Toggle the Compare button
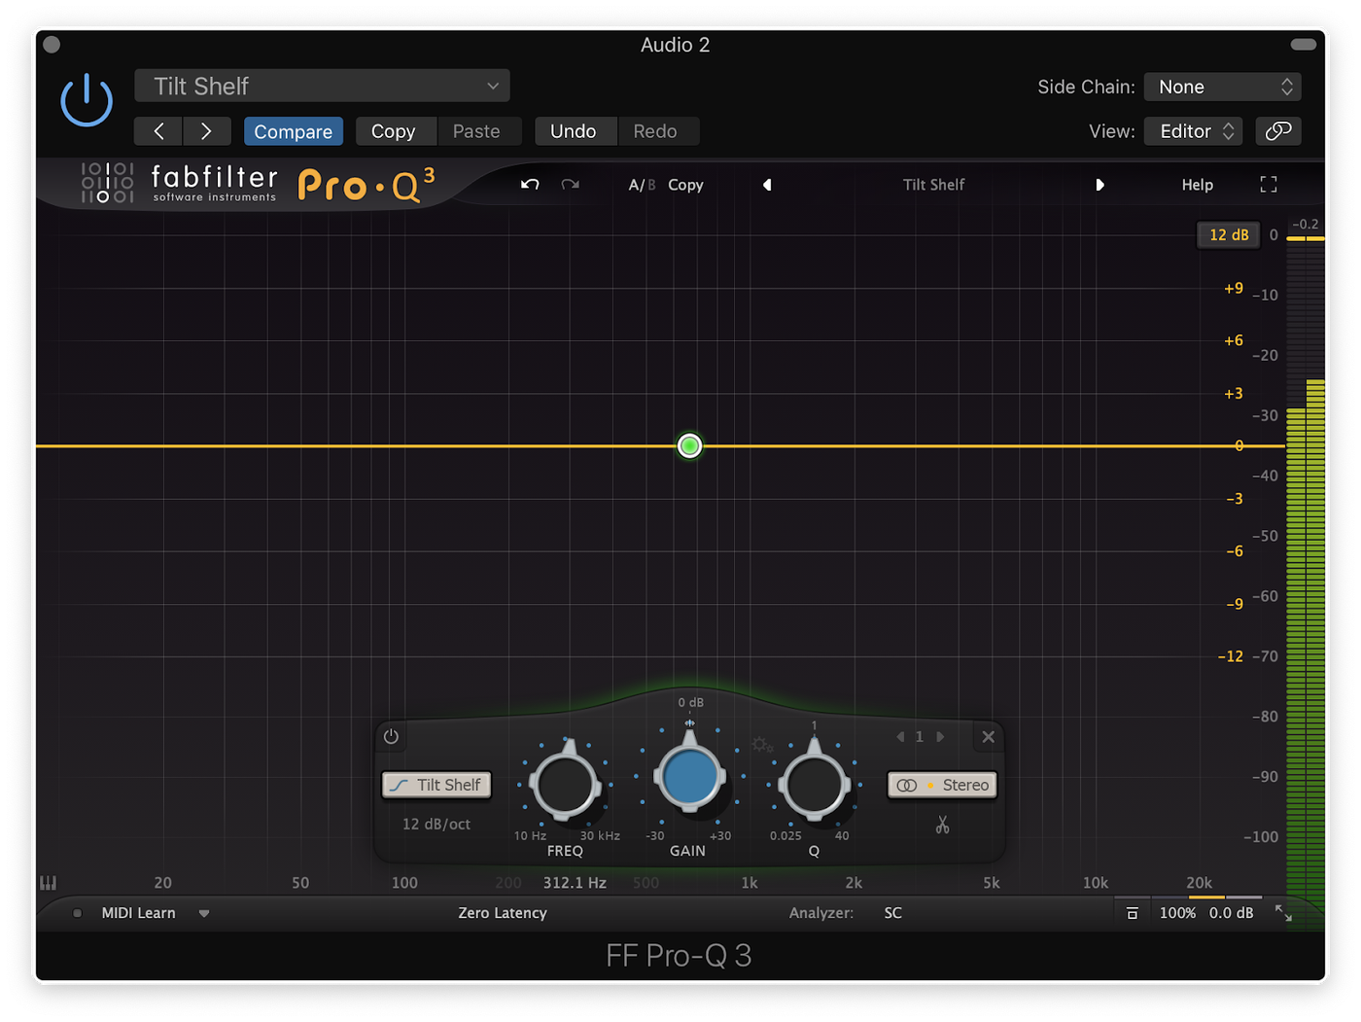The width and height of the screenshot is (1361, 1022). tap(293, 131)
